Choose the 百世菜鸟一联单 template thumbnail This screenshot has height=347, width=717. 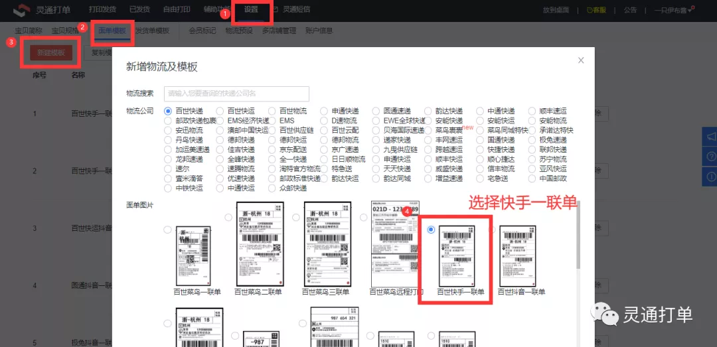tap(194, 255)
